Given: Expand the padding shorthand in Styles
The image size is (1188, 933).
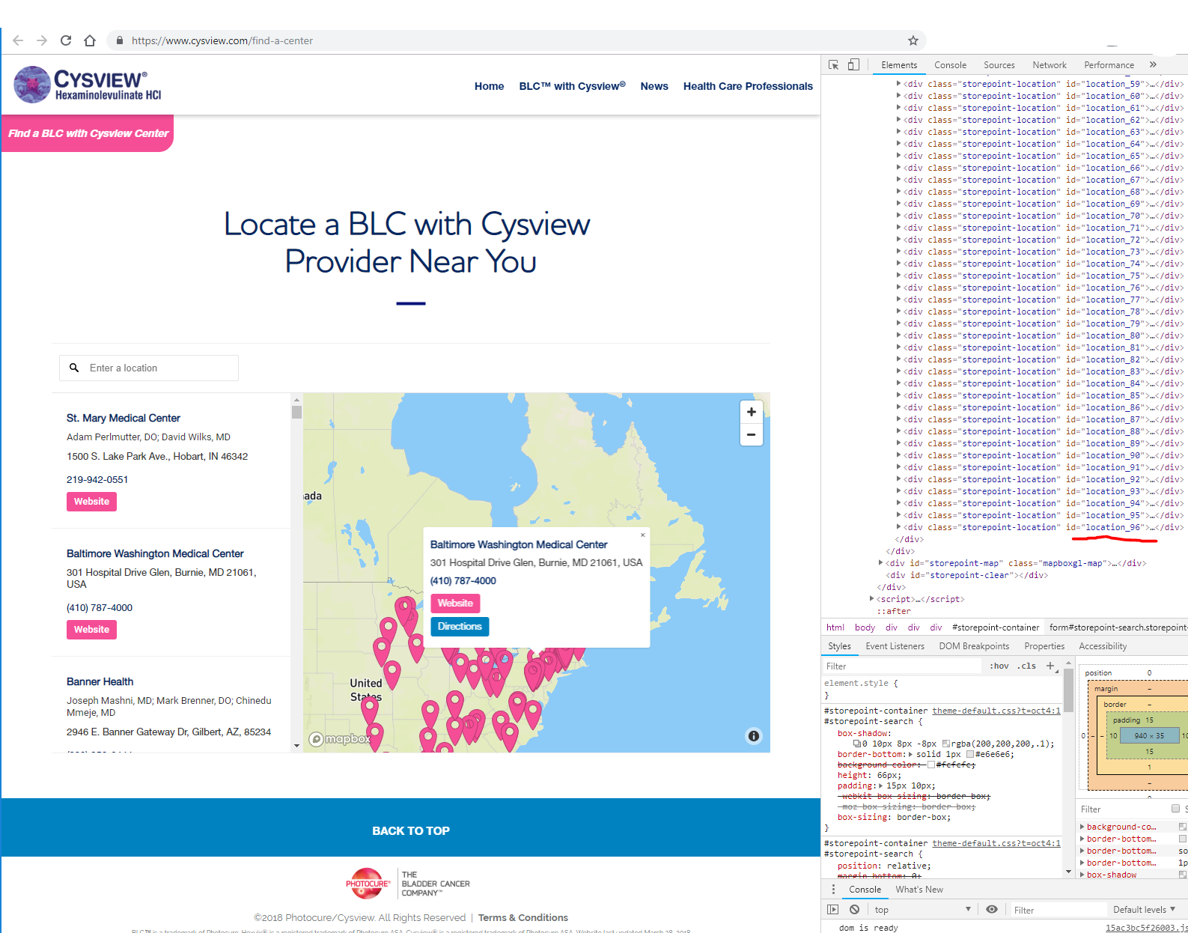Looking at the screenshot, I should click(x=880, y=785).
